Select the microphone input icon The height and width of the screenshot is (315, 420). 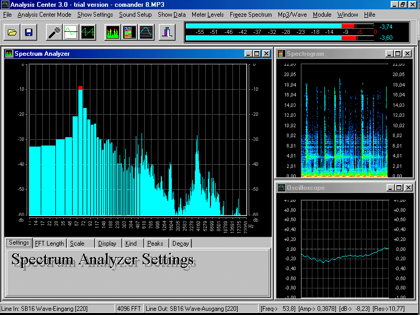(54, 32)
